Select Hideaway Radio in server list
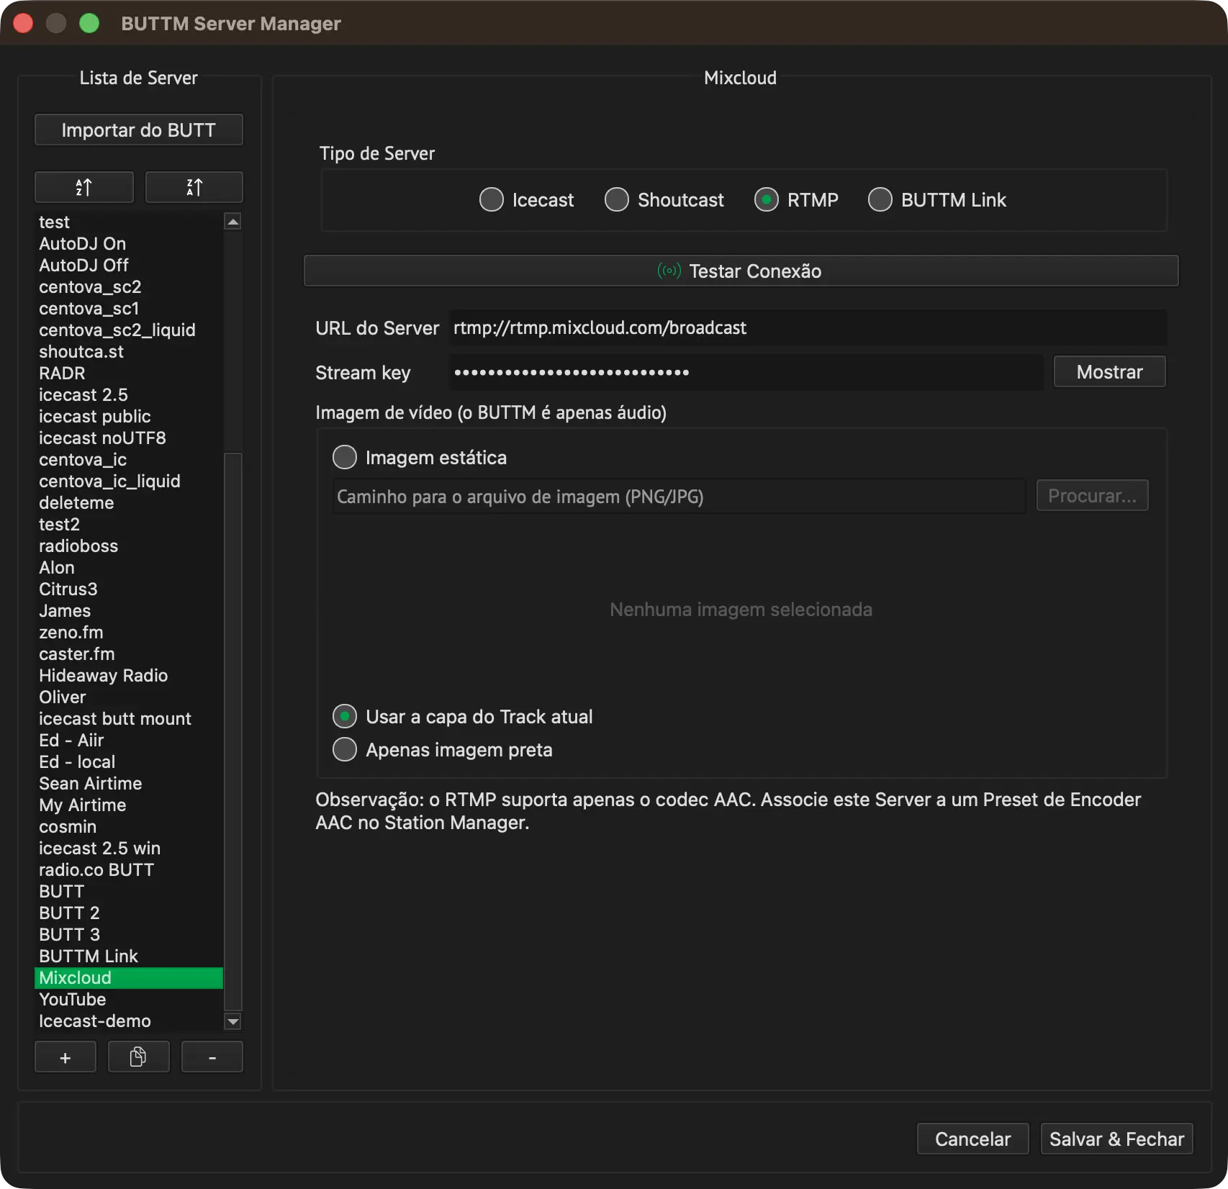The height and width of the screenshot is (1189, 1228). (129, 675)
